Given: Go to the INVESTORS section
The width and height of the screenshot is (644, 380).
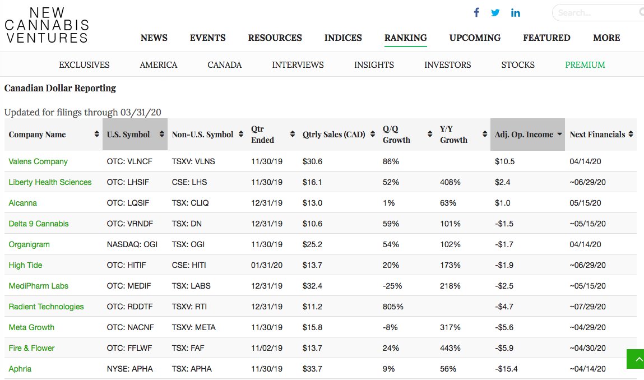Looking at the screenshot, I should click(448, 65).
